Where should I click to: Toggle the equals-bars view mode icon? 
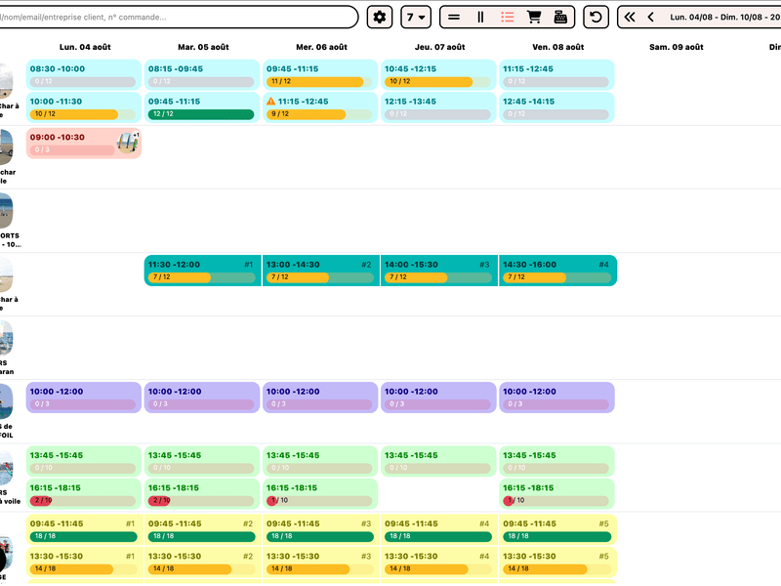click(x=455, y=17)
